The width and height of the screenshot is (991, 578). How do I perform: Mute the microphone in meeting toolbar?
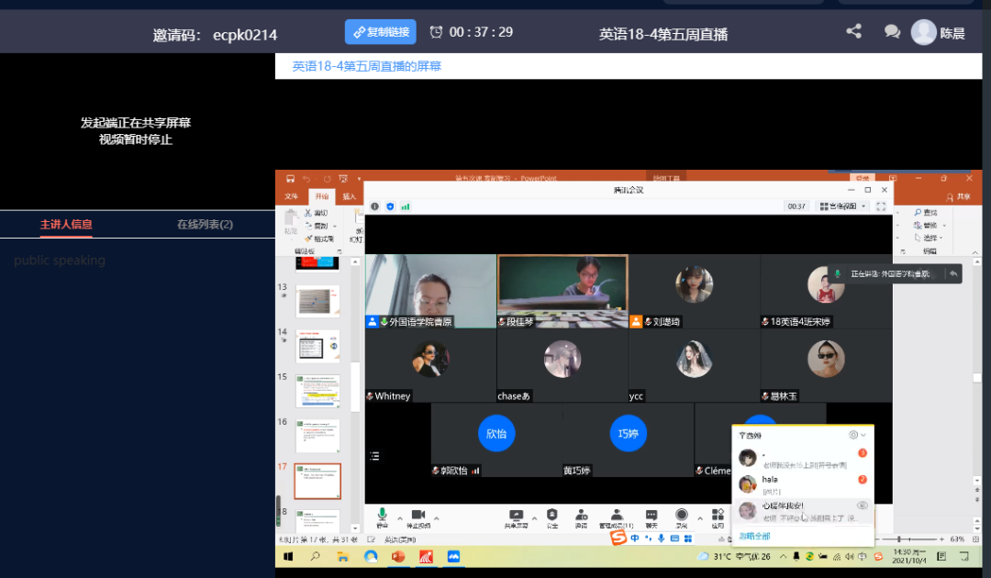[382, 516]
